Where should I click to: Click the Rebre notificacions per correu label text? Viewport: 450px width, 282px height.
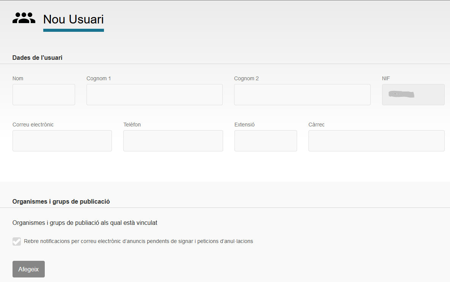pyautogui.click(x=138, y=241)
